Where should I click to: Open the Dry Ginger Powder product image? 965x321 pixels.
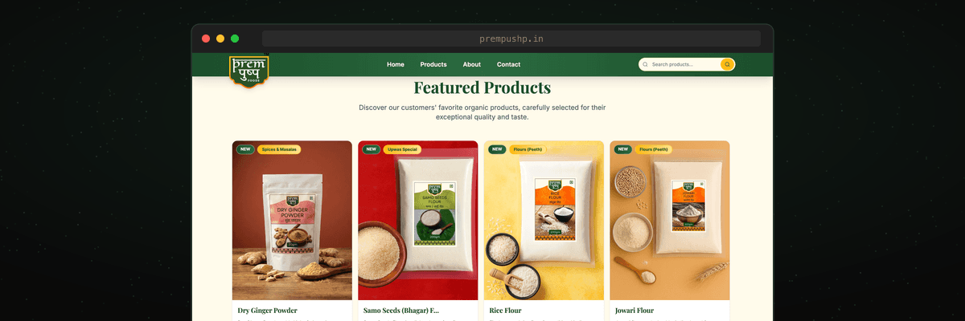point(292,221)
